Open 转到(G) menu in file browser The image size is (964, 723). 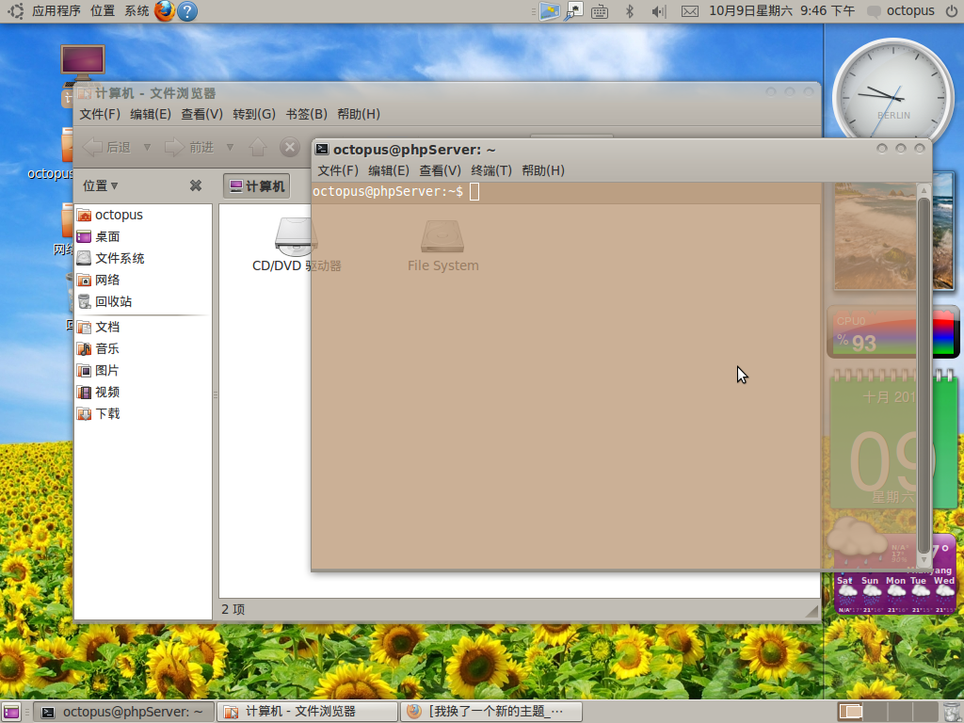[254, 114]
